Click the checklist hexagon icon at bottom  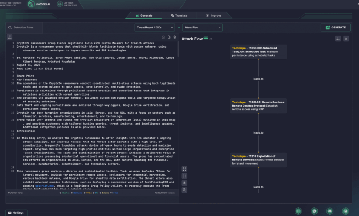pos(298,211)
